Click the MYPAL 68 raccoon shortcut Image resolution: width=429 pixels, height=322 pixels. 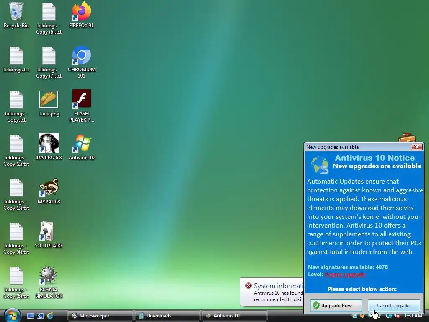[49, 191]
